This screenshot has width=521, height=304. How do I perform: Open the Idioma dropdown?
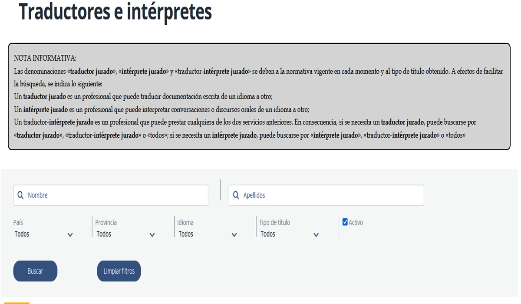click(208, 234)
